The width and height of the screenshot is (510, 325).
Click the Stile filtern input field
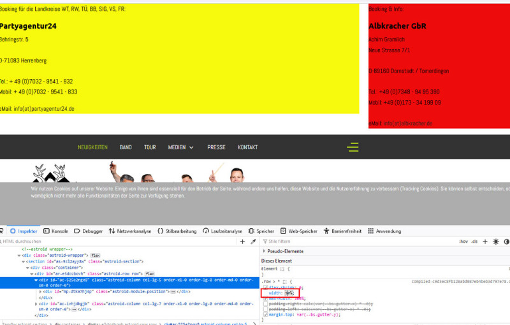(358, 242)
